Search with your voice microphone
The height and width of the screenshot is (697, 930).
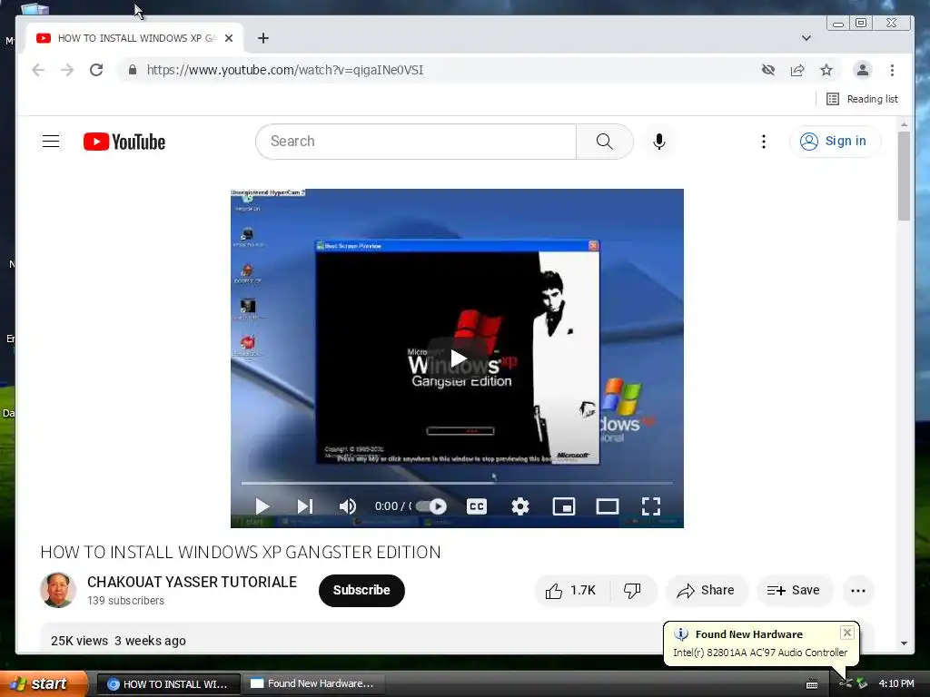click(659, 141)
